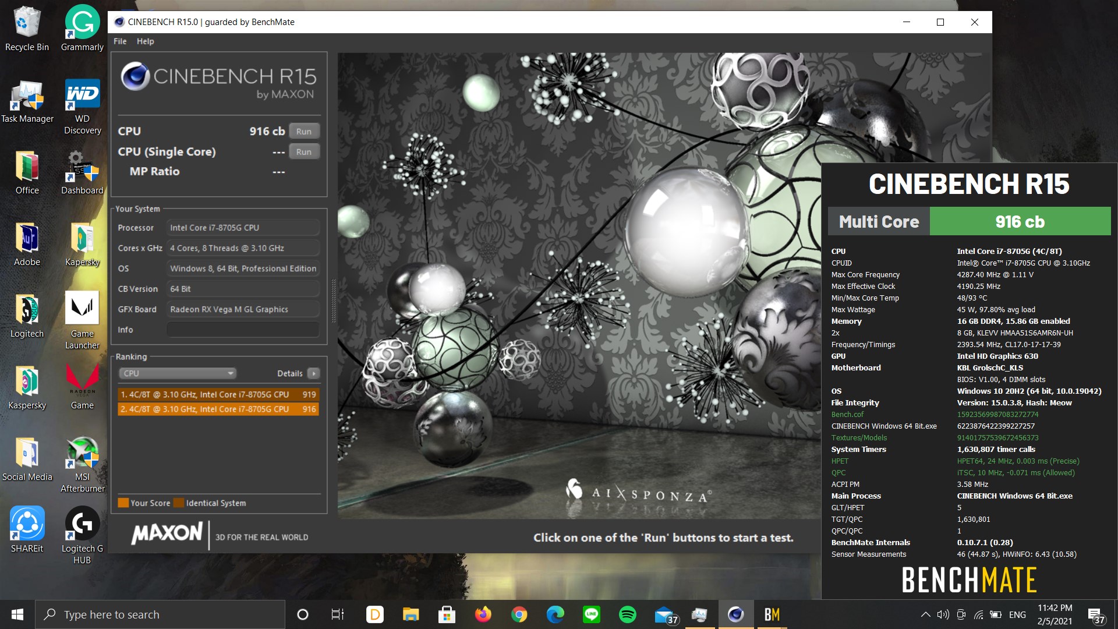Open the Task Manager desktop shortcut

point(27,102)
